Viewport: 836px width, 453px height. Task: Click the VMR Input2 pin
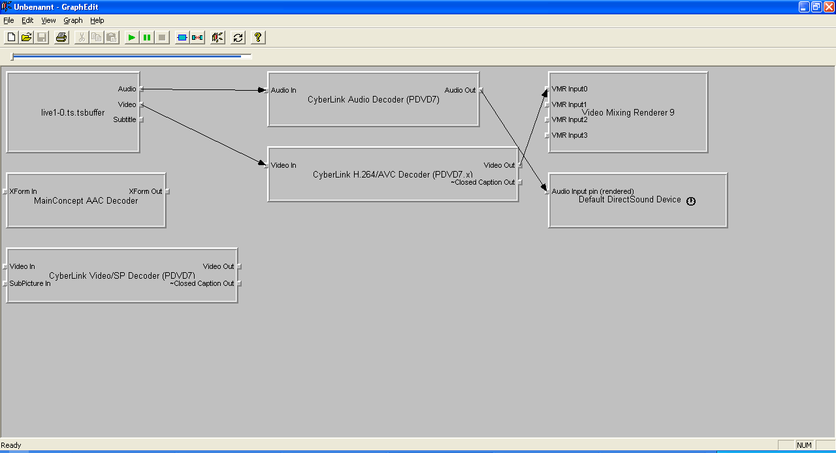pyautogui.click(x=547, y=119)
